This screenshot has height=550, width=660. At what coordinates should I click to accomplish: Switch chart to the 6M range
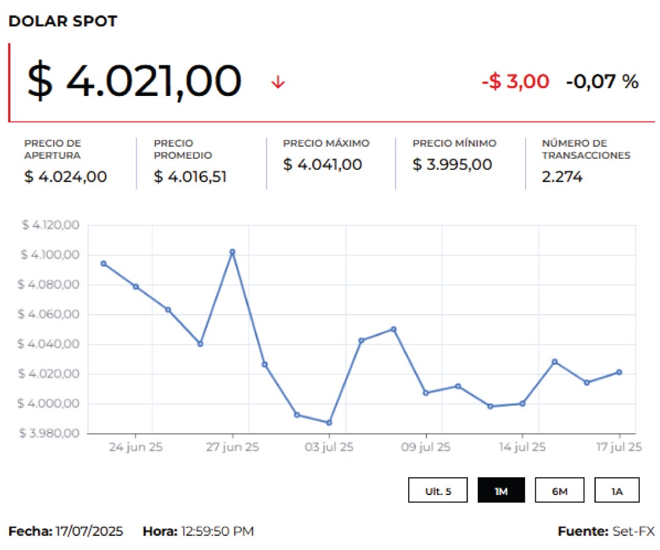559,491
